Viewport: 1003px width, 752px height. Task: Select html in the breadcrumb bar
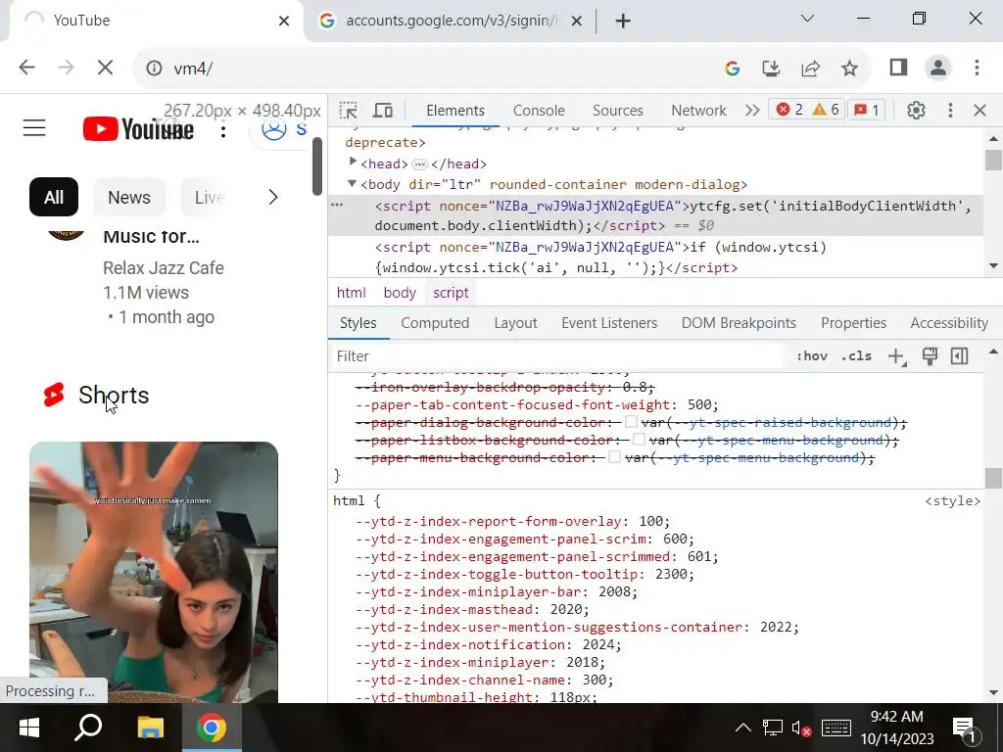point(352,293)
